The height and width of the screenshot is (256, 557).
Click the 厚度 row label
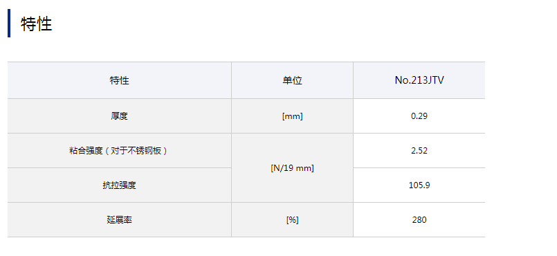click(x=119, y=116)
